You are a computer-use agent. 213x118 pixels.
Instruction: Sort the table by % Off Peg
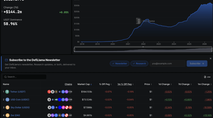tap(105, 84)
